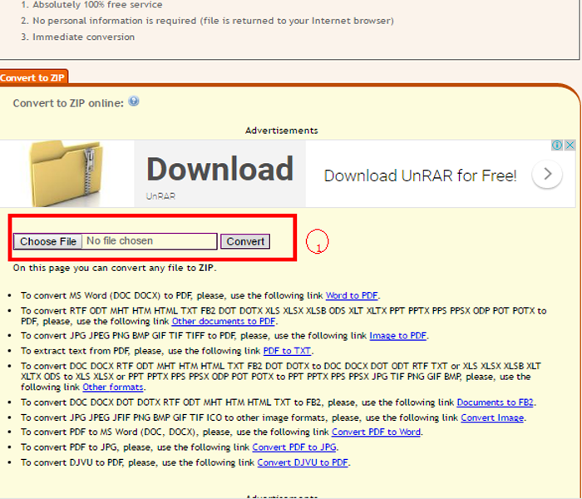The height and width of the screenshot is (499, 582).
Task: Open the Convert to ZIP tab
Action: click(33, 77)
